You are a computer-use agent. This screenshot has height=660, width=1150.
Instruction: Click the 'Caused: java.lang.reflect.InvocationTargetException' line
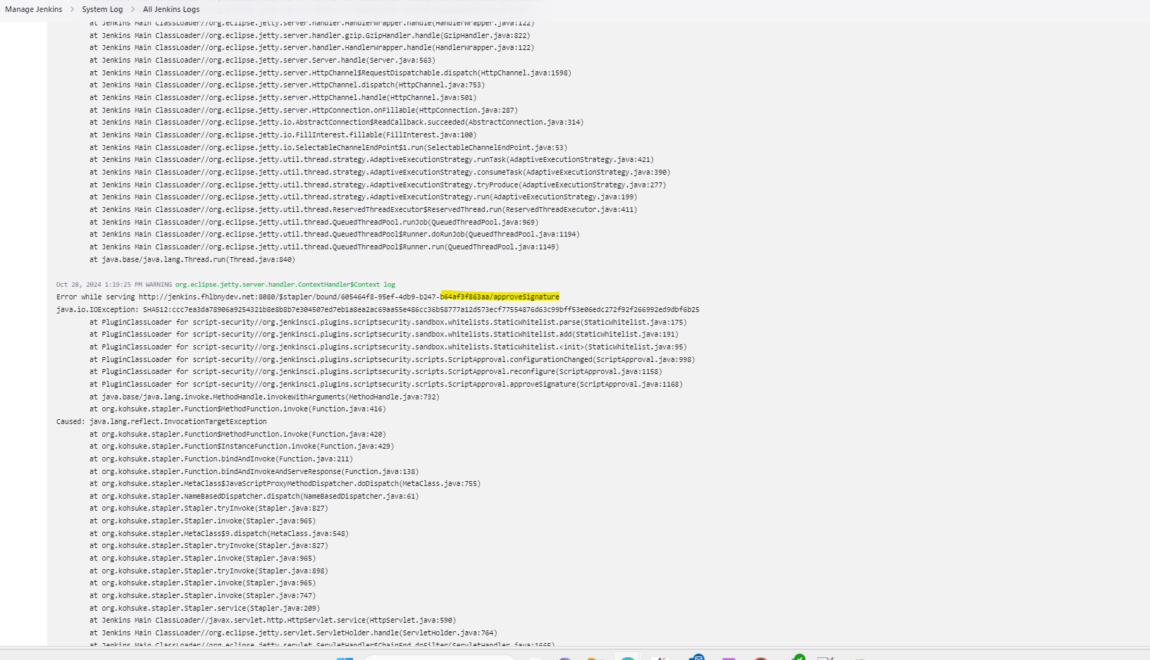coord(161,421)
